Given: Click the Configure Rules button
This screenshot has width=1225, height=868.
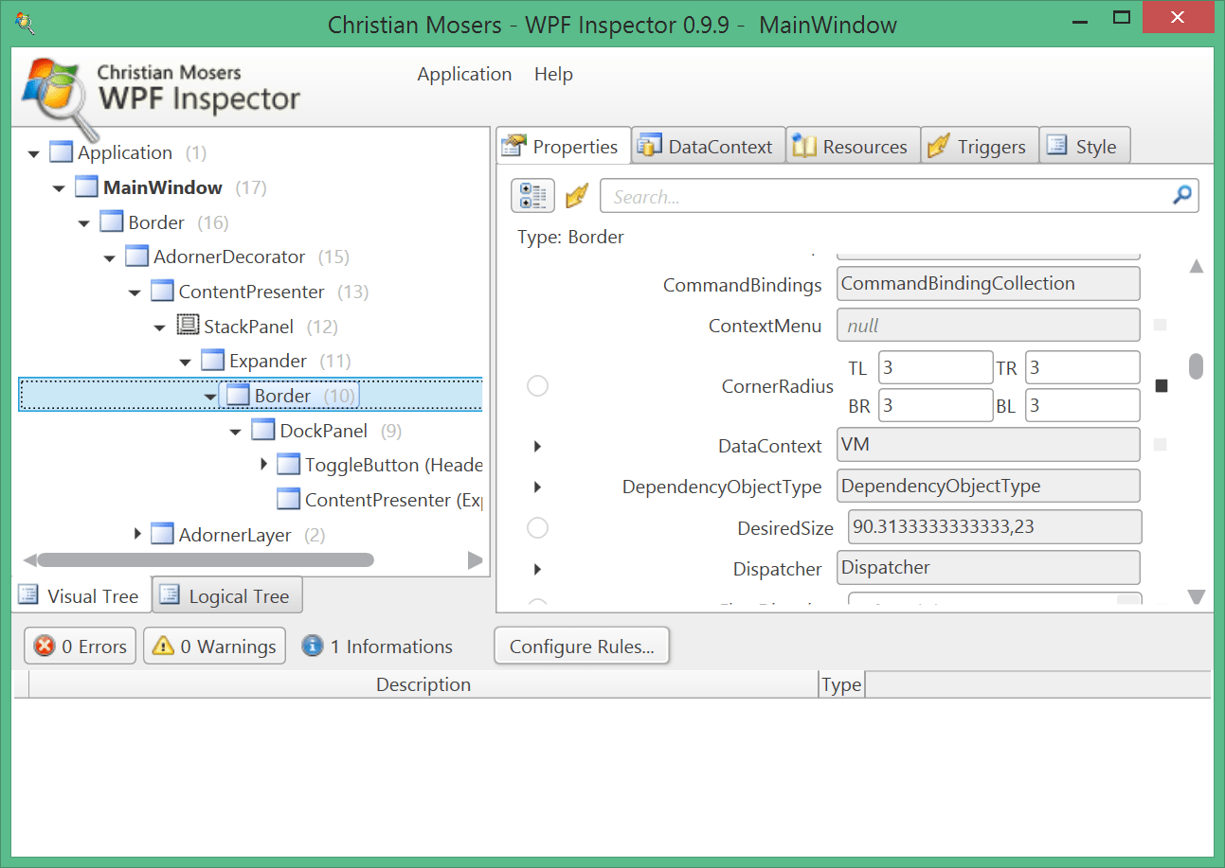Looking at the screenshot, I should [581, 646].
